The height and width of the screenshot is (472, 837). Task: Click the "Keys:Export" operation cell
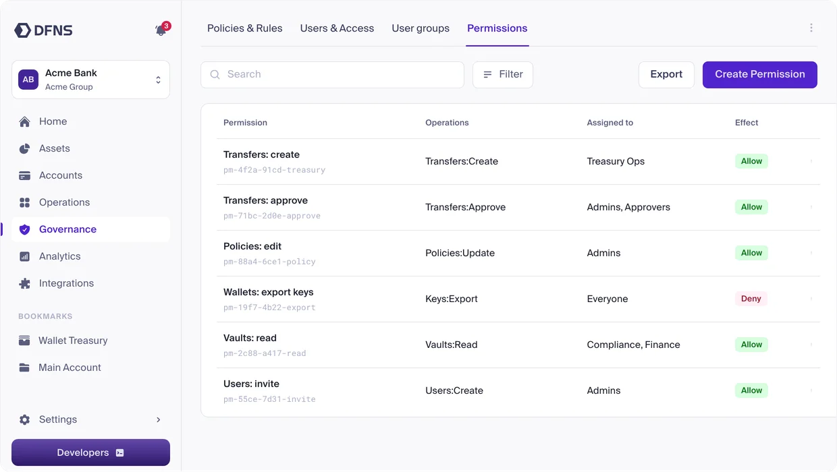pyautogui.click(x=452, y=299)
